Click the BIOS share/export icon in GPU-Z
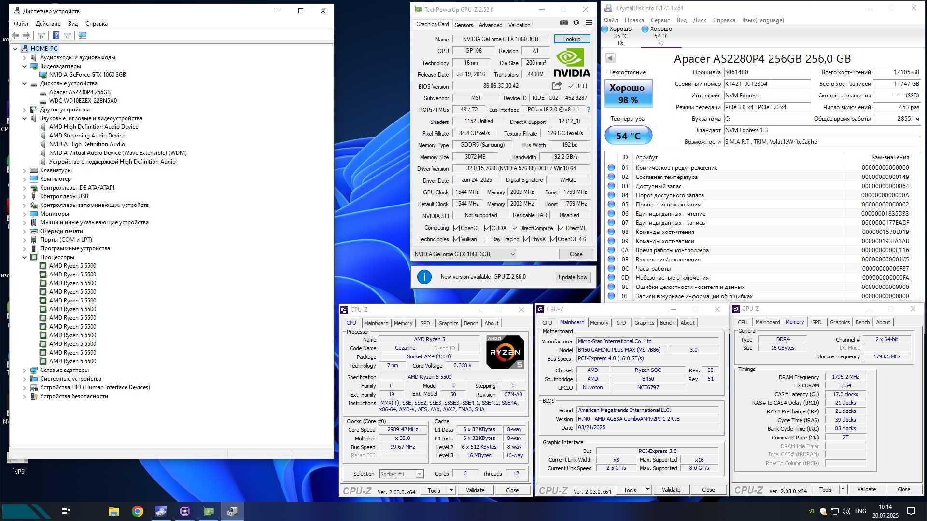Viewport: 927px width, 521px height. coord(557,86)
